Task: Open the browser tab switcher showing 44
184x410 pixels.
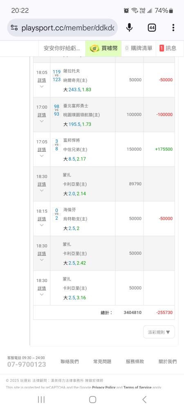Action: coord(152,27)
